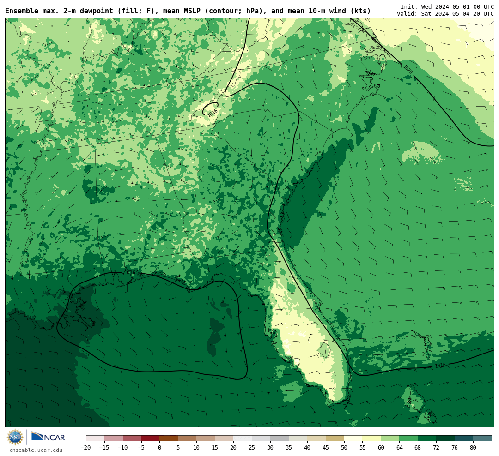Image resolution: width=499 pixels, height=456 pixels.
Task: Select the "Valid: Sat 2024-05-04 20 UTC" text
Action: pyautogui.click(x=445, y=14)
